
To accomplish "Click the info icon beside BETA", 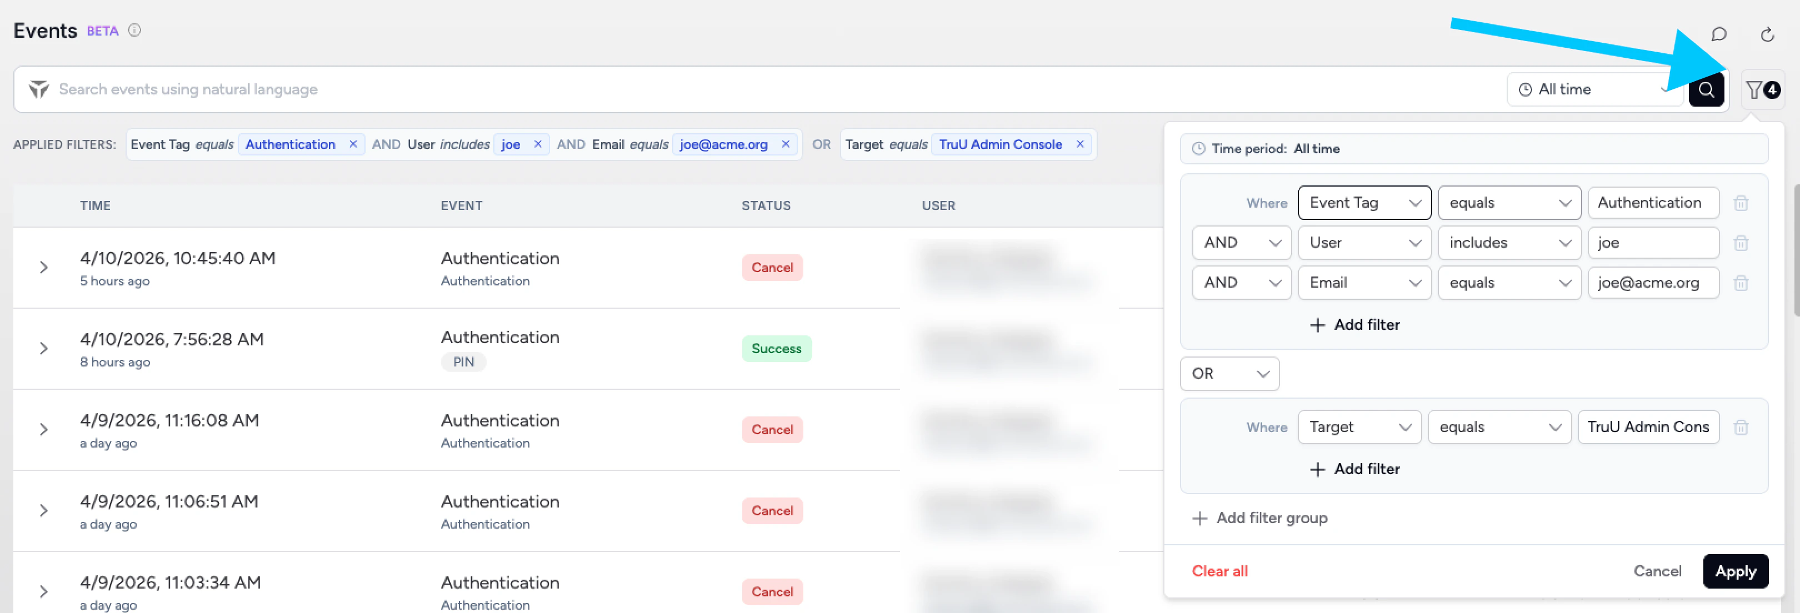I will [x=135, y=30].
